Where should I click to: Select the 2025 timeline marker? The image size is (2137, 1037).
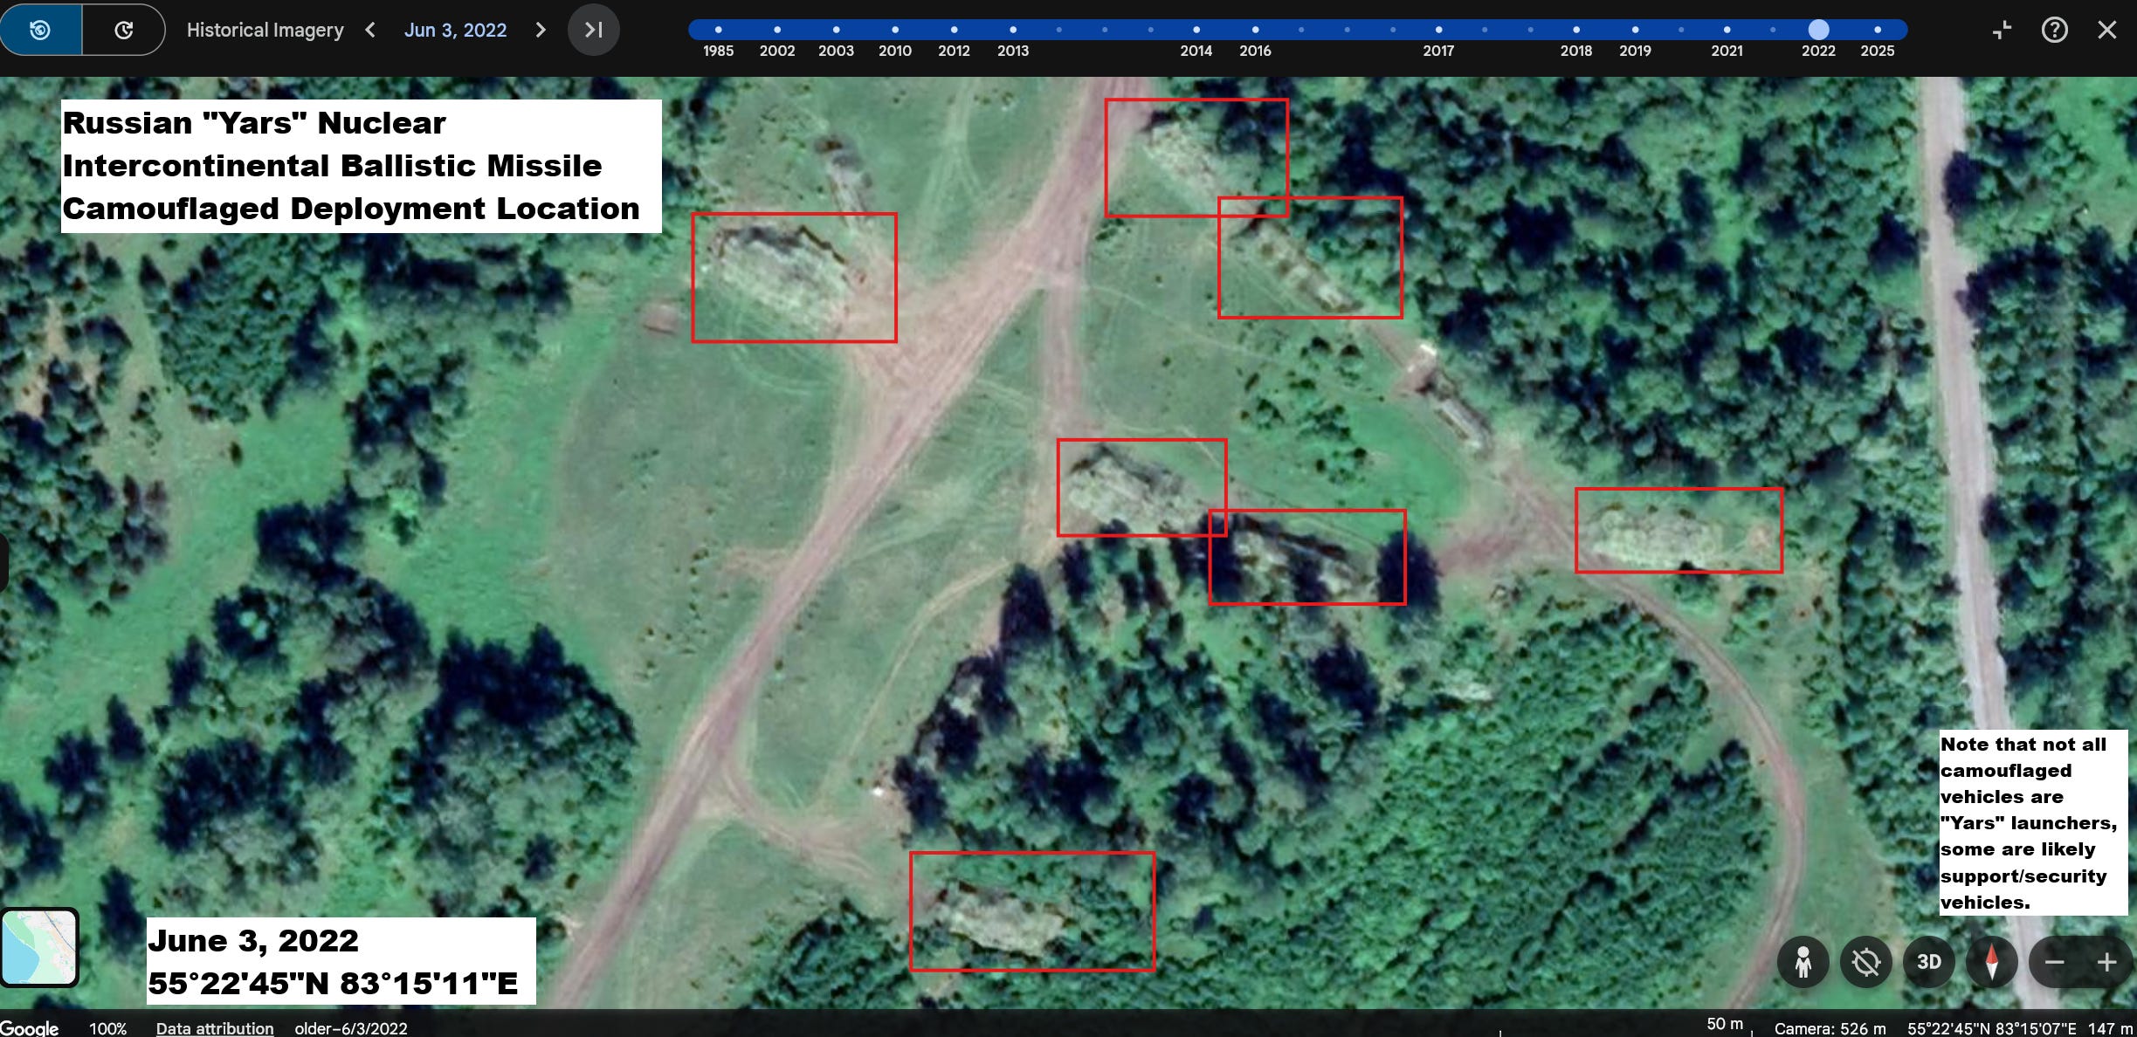pos(1877,30)
